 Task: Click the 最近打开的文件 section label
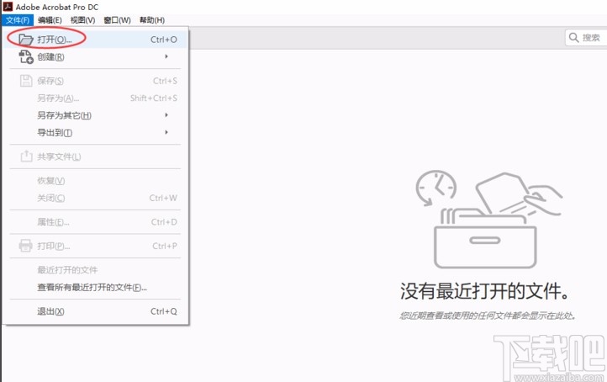pyautogui.click(x=67, y=270)
